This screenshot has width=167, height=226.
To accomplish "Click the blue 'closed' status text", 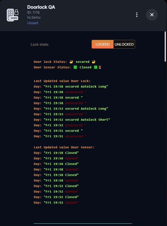I will [x=33, y=23].
